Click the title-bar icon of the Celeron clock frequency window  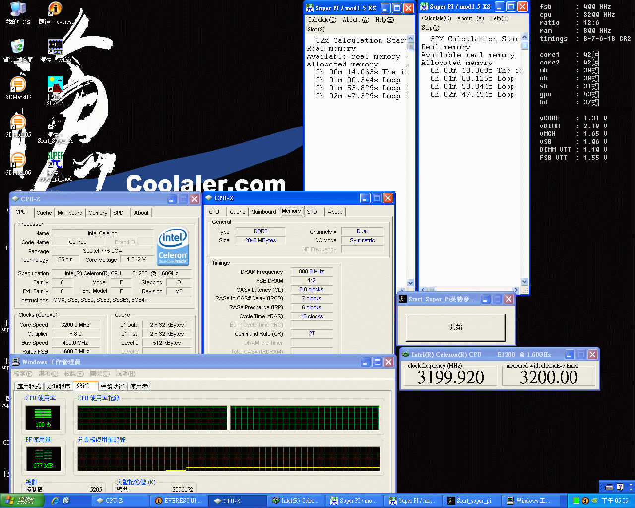coord(406,355)
